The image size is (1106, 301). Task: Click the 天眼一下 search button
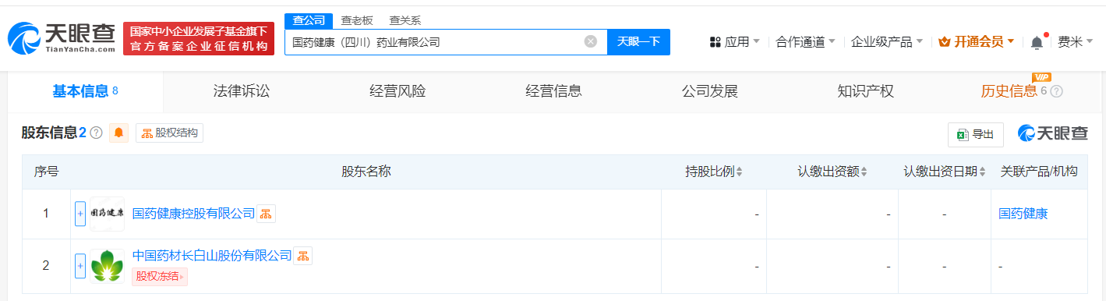(638, 42)
